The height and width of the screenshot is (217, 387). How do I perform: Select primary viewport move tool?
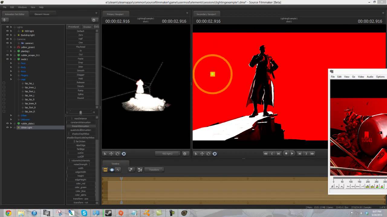pyautogui.click(x=111, y=154)
